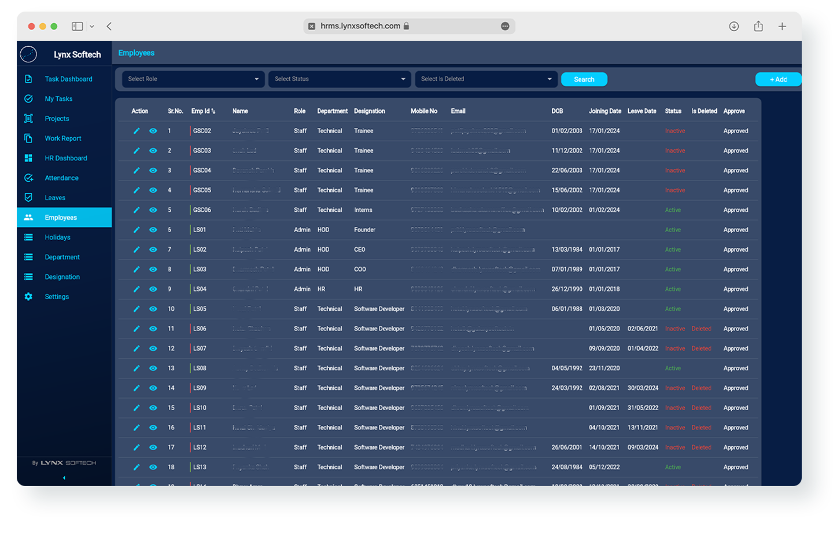The image size is (833, 548).
Task: Click the edit pencil icon for employee GSC02
Action: [x=137, y=131]
